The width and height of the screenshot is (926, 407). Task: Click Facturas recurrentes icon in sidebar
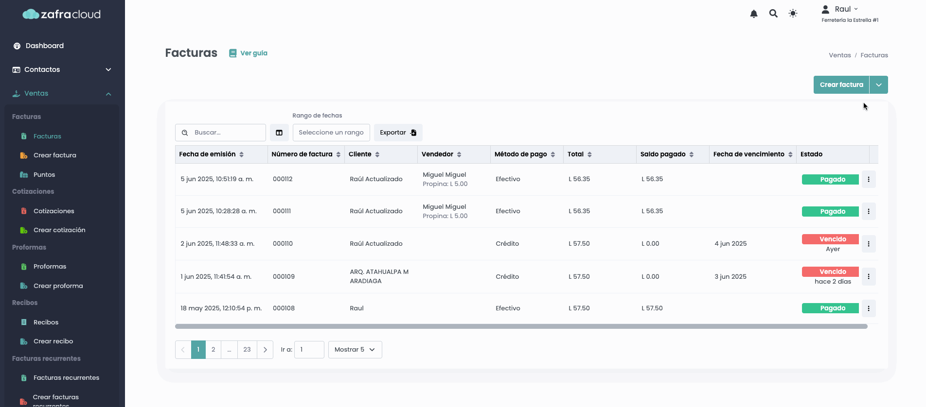coord(24,377)
